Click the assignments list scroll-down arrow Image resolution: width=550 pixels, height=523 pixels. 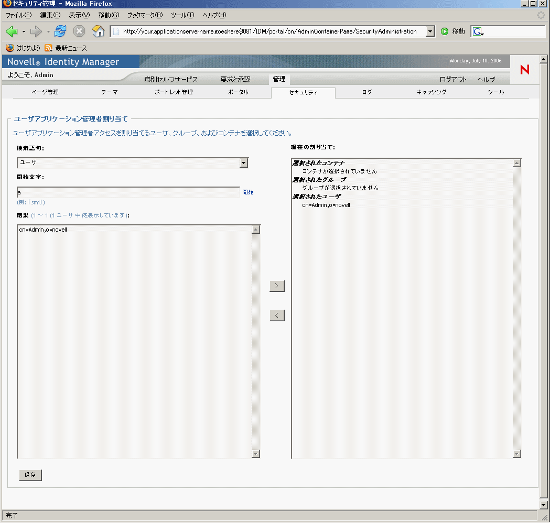click(517, 454)
